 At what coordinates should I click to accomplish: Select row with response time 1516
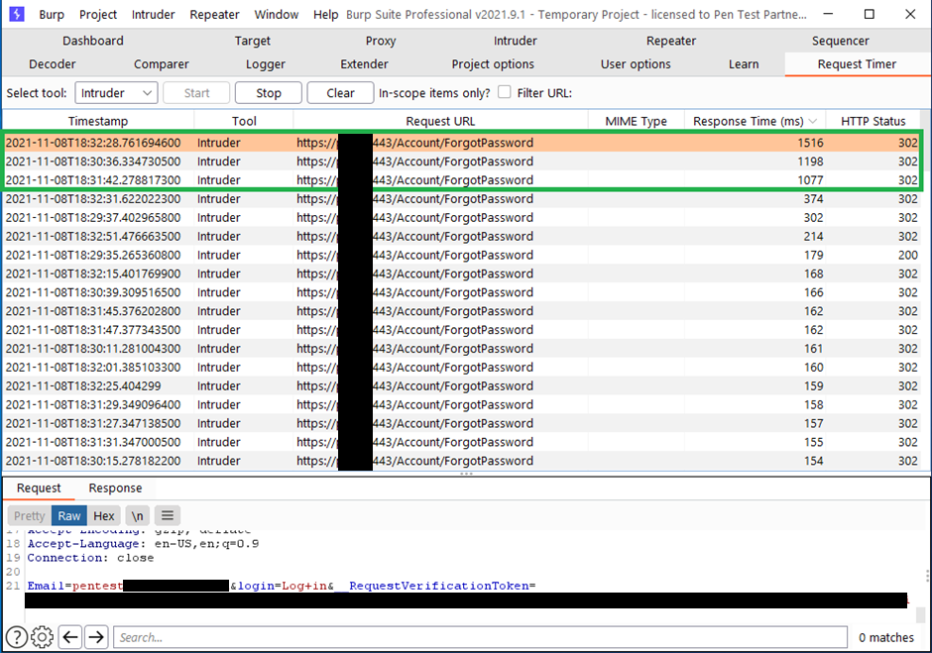pos(462,143)
